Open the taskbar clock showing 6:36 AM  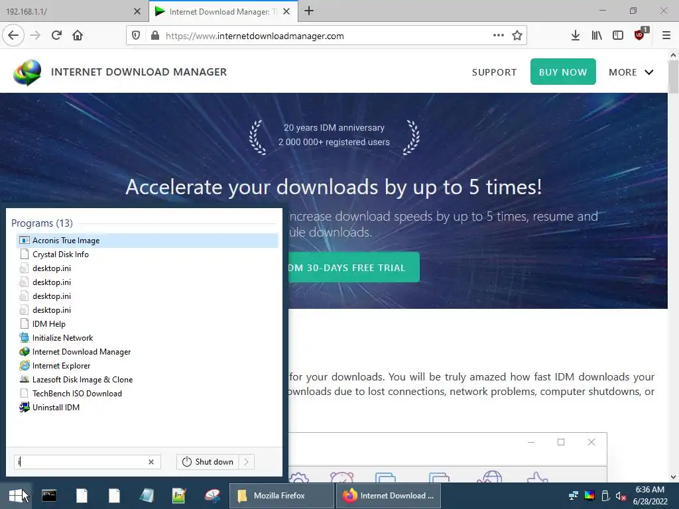point(650,496)
